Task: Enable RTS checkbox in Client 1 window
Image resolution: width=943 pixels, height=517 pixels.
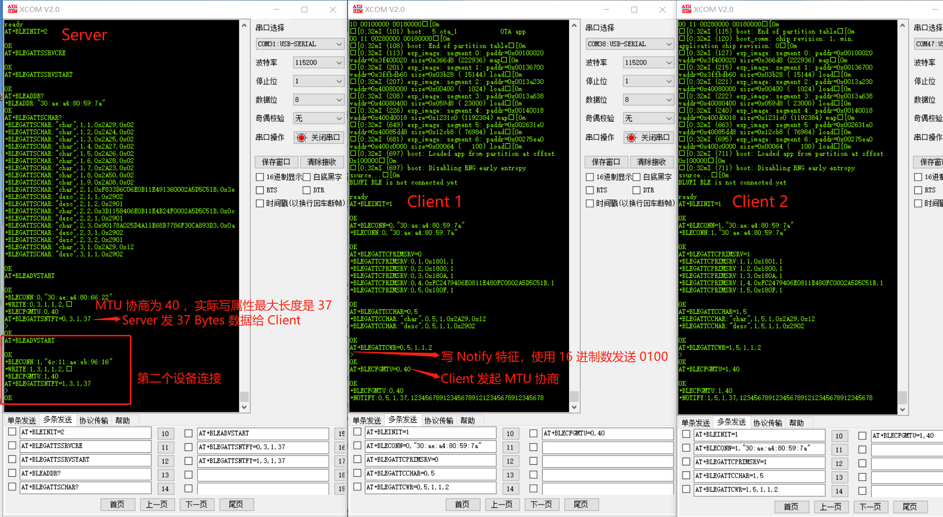Action: coord(590,190)
